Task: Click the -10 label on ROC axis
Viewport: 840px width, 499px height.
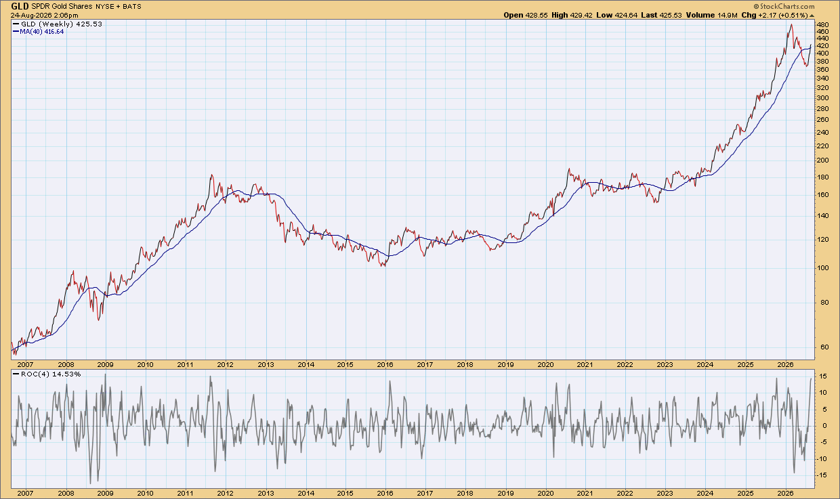Action: (x=823, y=458)
